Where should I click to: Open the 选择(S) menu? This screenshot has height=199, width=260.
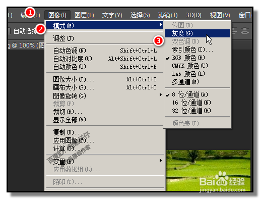pos(140,15)
